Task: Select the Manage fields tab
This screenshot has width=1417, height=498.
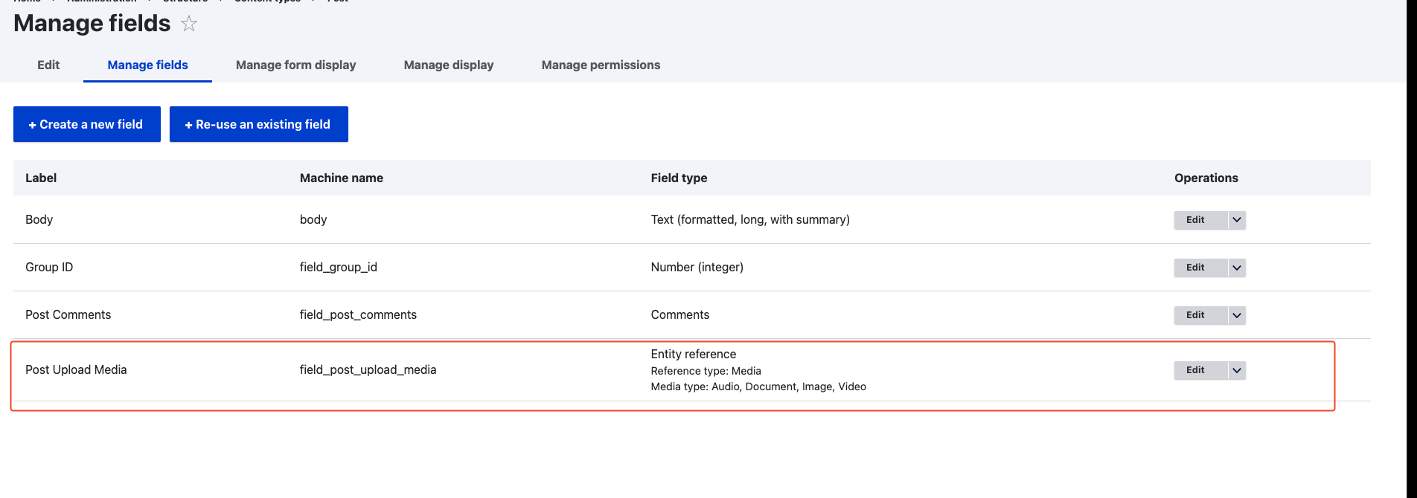Action: [x=147, y=65]
